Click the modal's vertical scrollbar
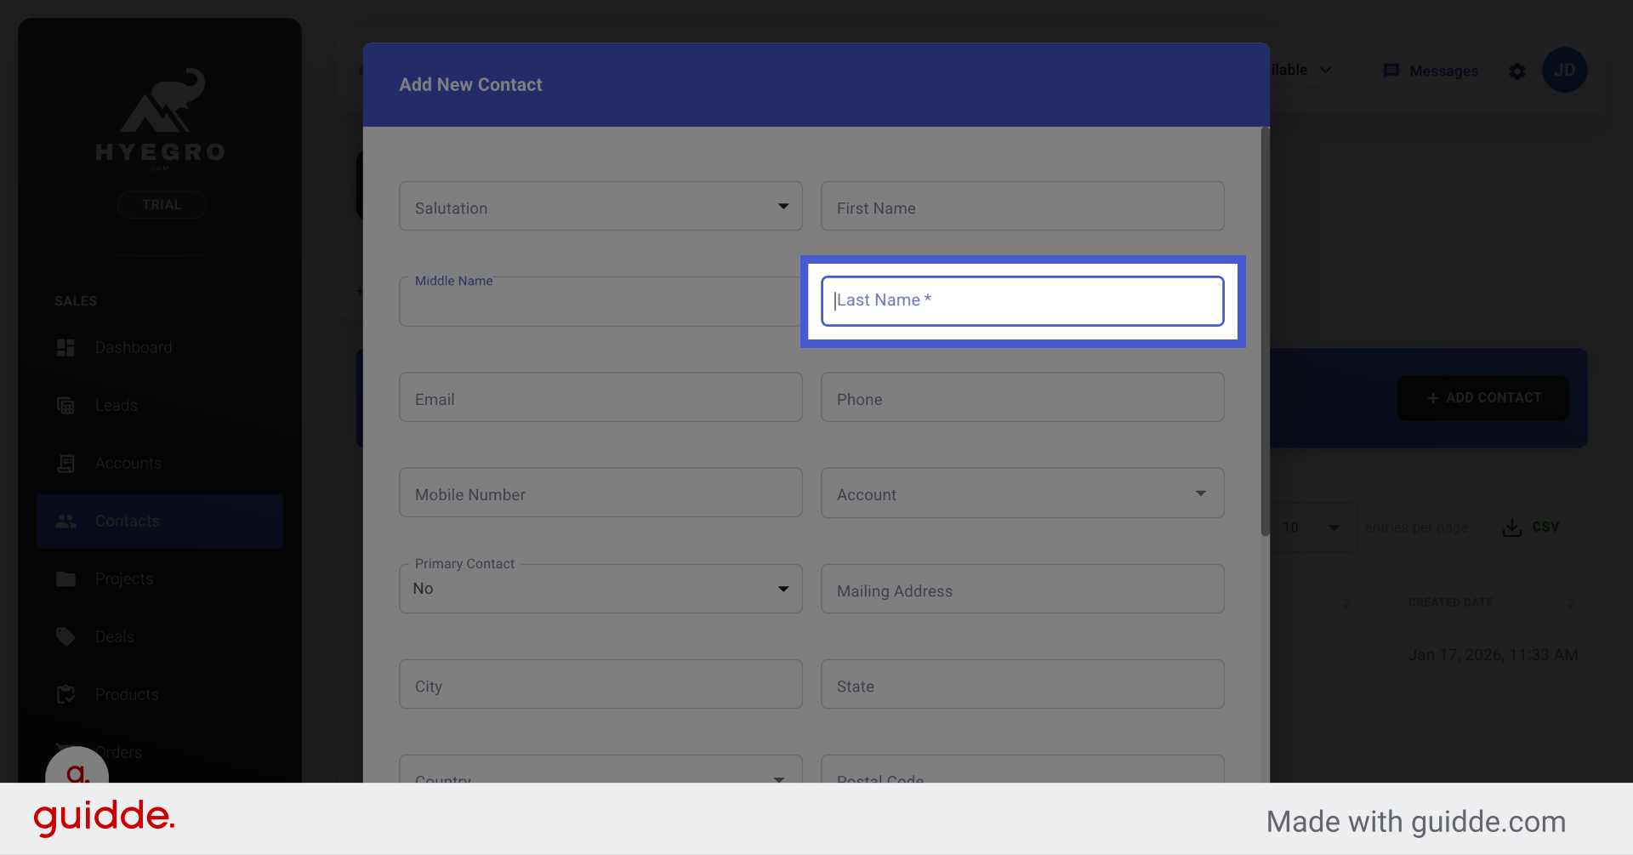The image size is (1633, 855). [1265, 332]
